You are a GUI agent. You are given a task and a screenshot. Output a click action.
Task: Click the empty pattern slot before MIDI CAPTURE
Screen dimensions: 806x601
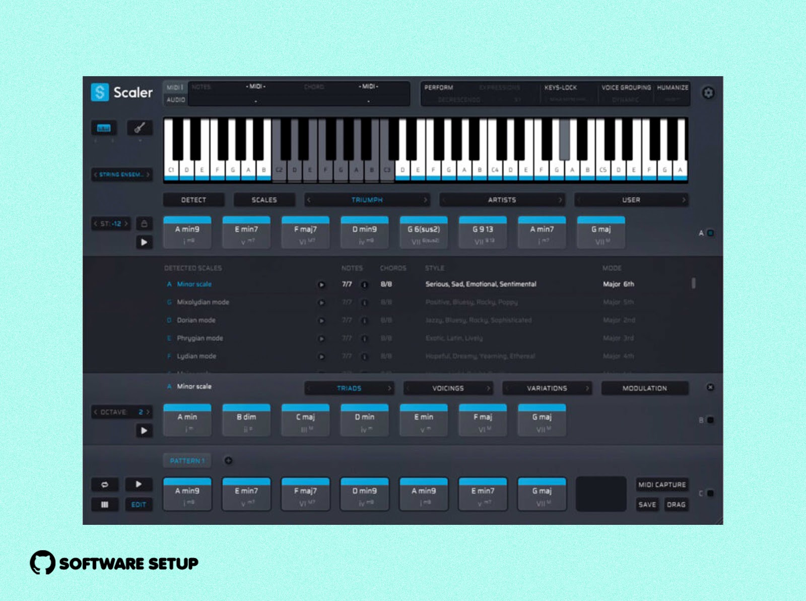[x=601, y=494]
